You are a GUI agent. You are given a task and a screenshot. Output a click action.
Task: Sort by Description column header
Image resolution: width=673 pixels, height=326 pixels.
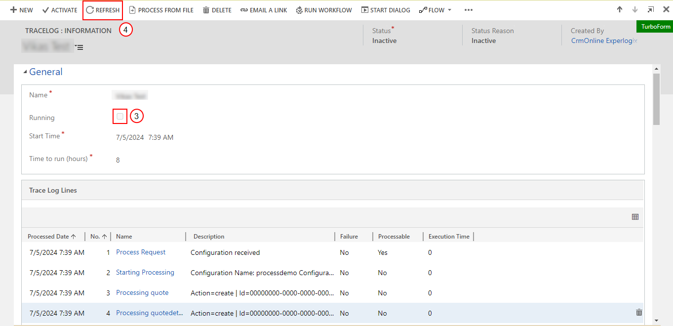(x=209, y=237)
